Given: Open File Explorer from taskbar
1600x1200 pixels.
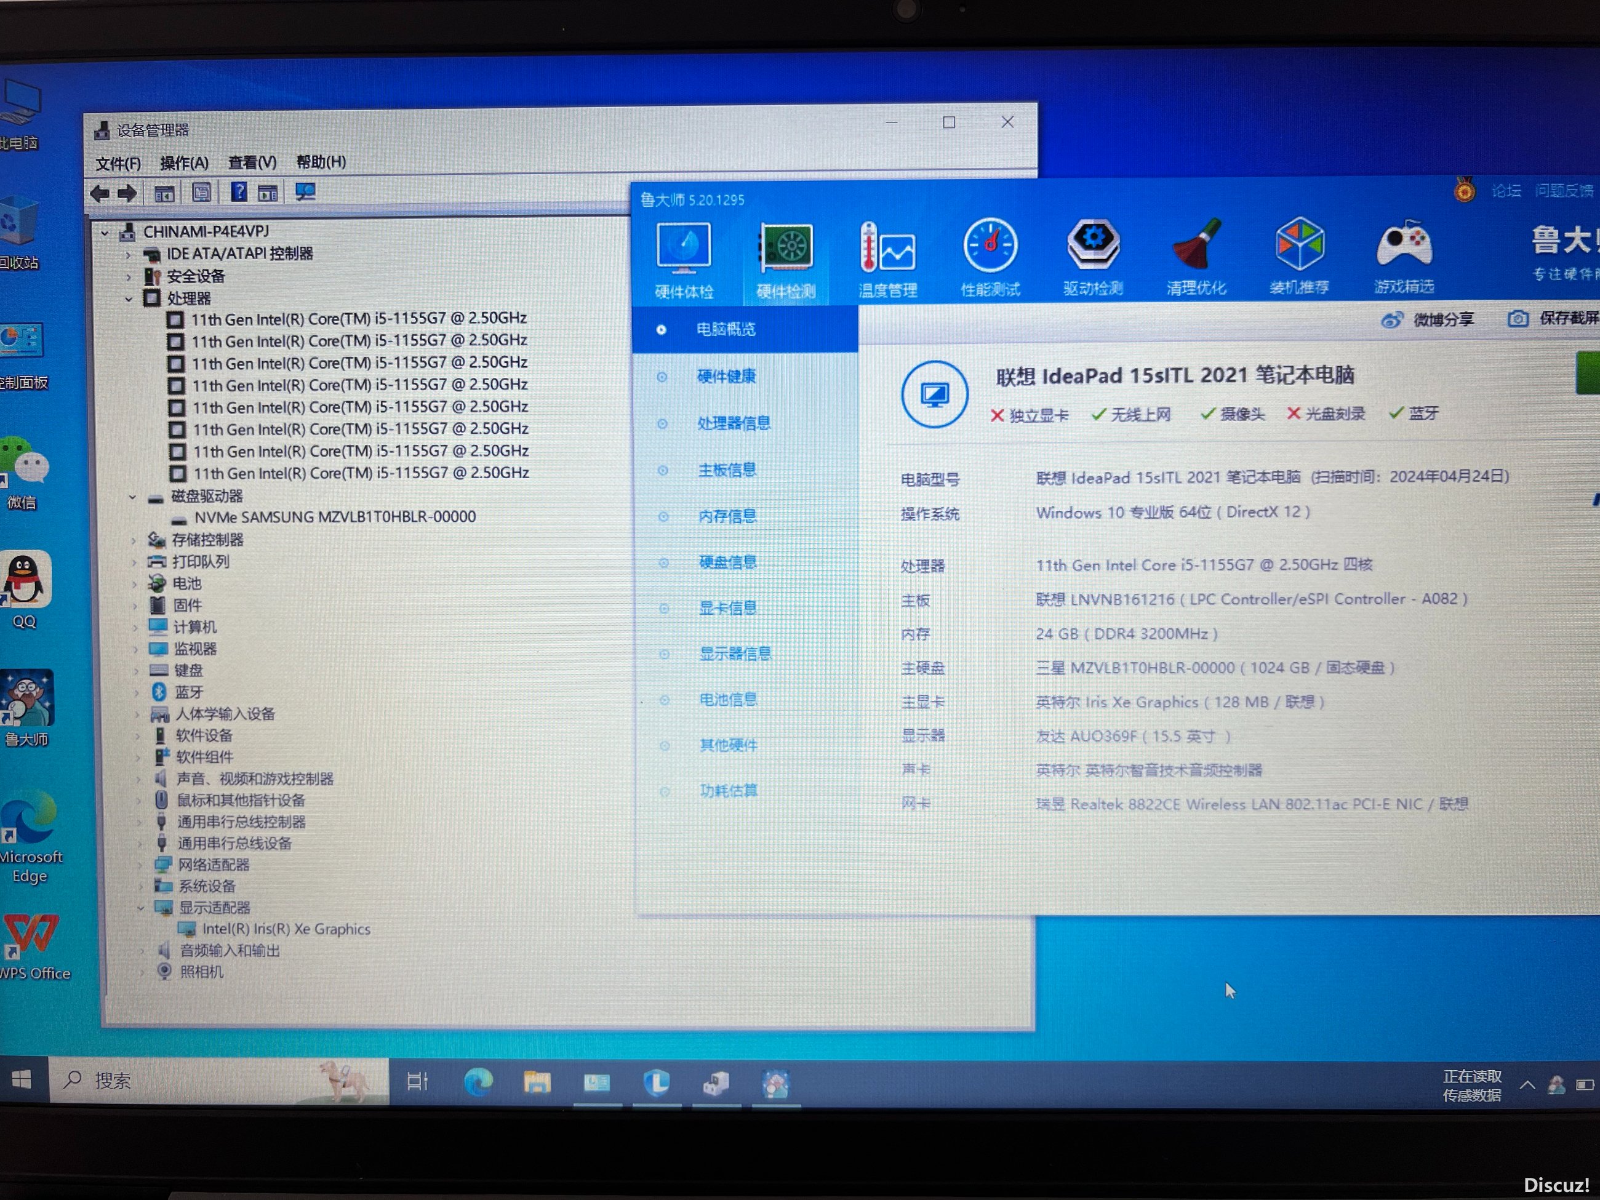Looking at the screenshot, I should (x=537, y=1083).
